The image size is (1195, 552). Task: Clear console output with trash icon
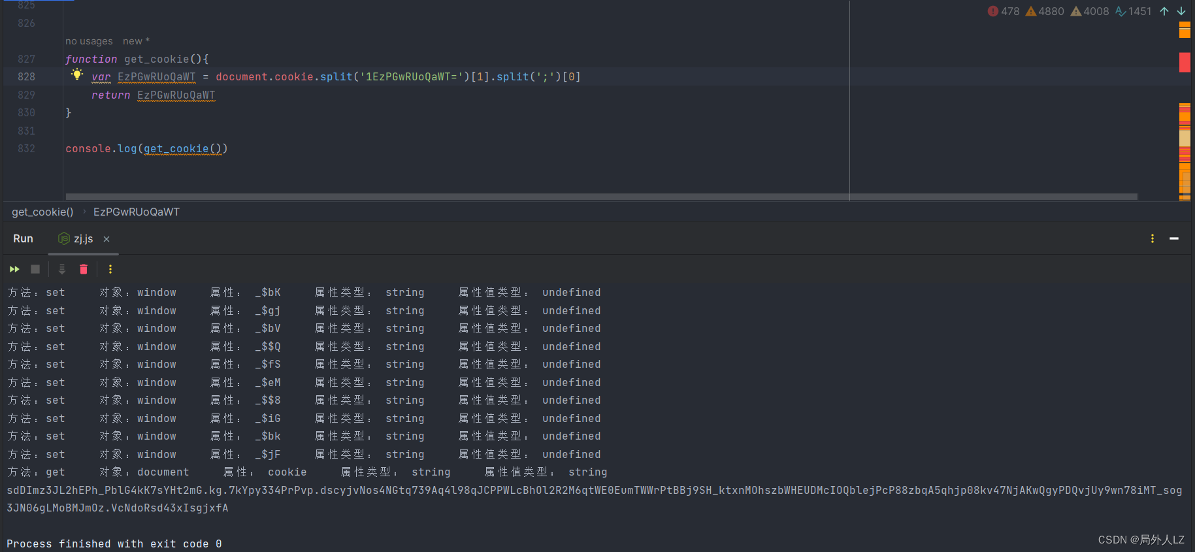84,269
